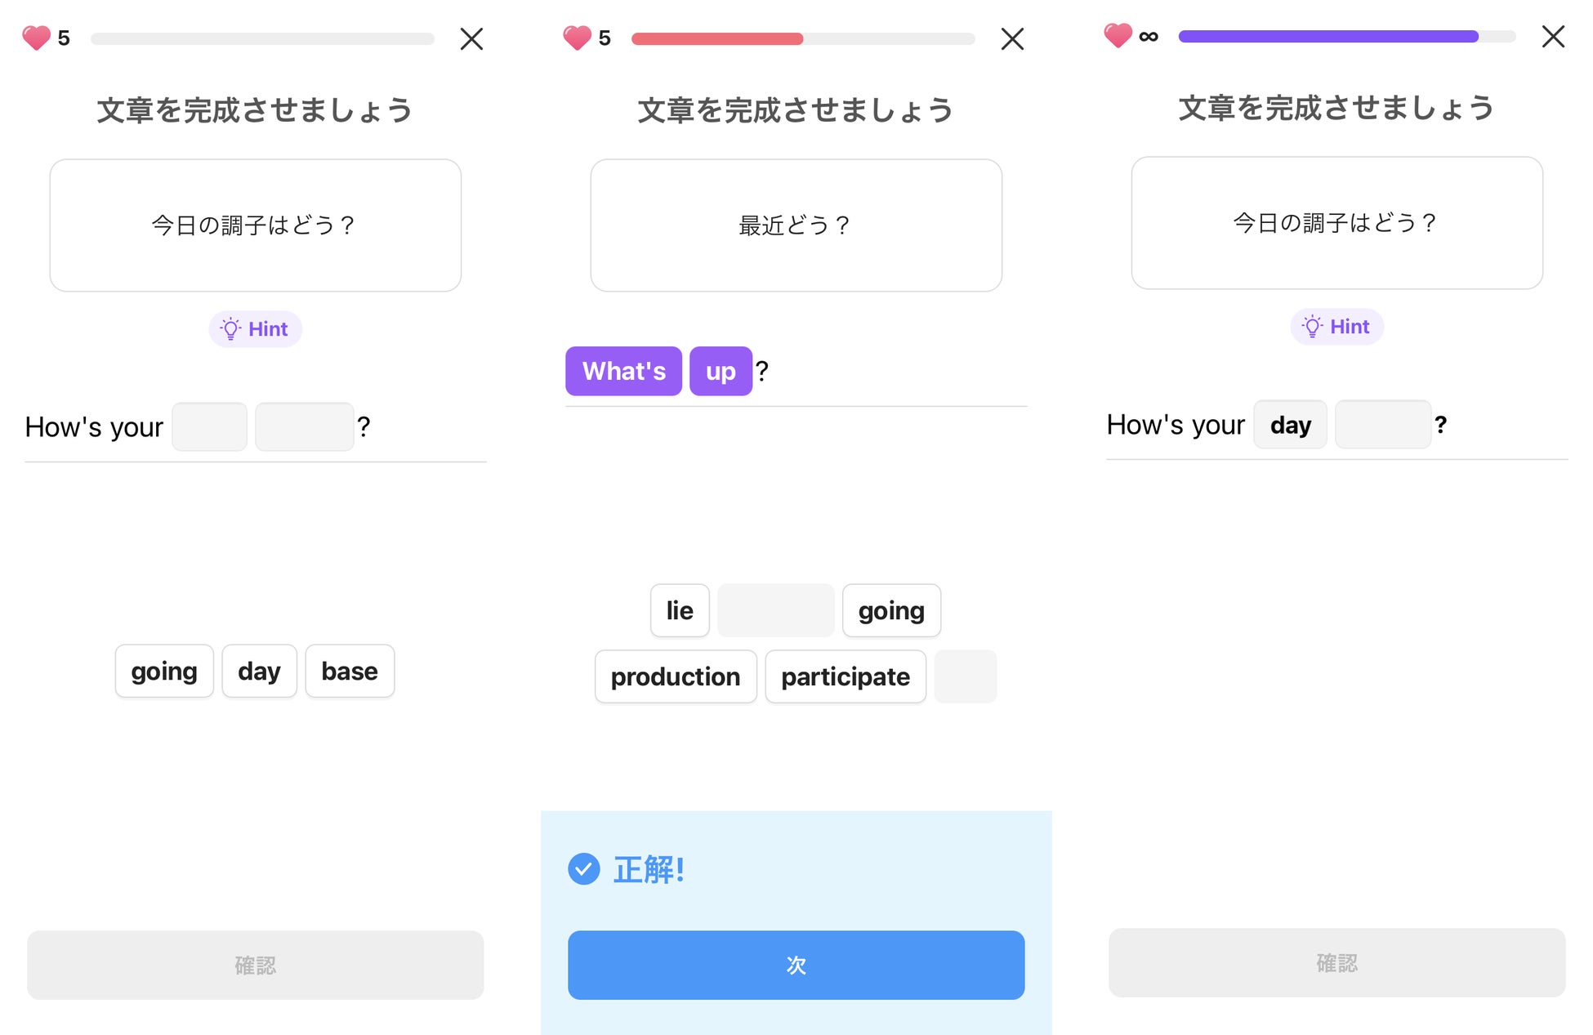Select the 'going' word tile in left panel

click(164, 671)
